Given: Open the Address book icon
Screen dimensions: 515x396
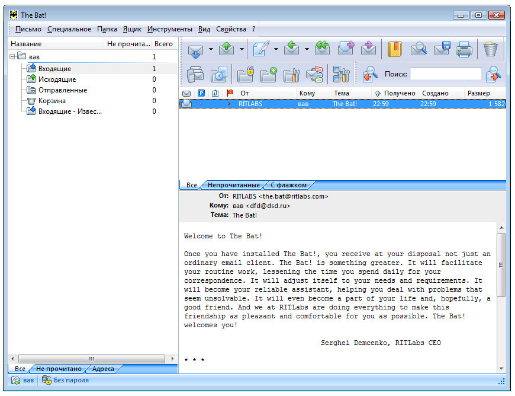Looking at the screenshot, I should (x=395, y=49).
